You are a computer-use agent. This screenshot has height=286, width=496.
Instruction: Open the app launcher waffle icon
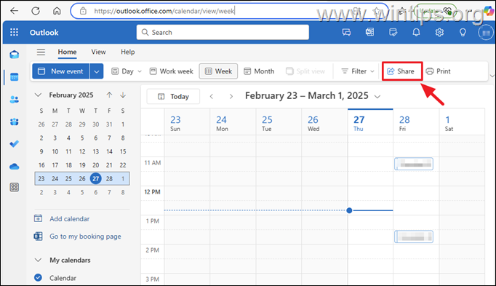pyautogui.click(x=14, y=32)
